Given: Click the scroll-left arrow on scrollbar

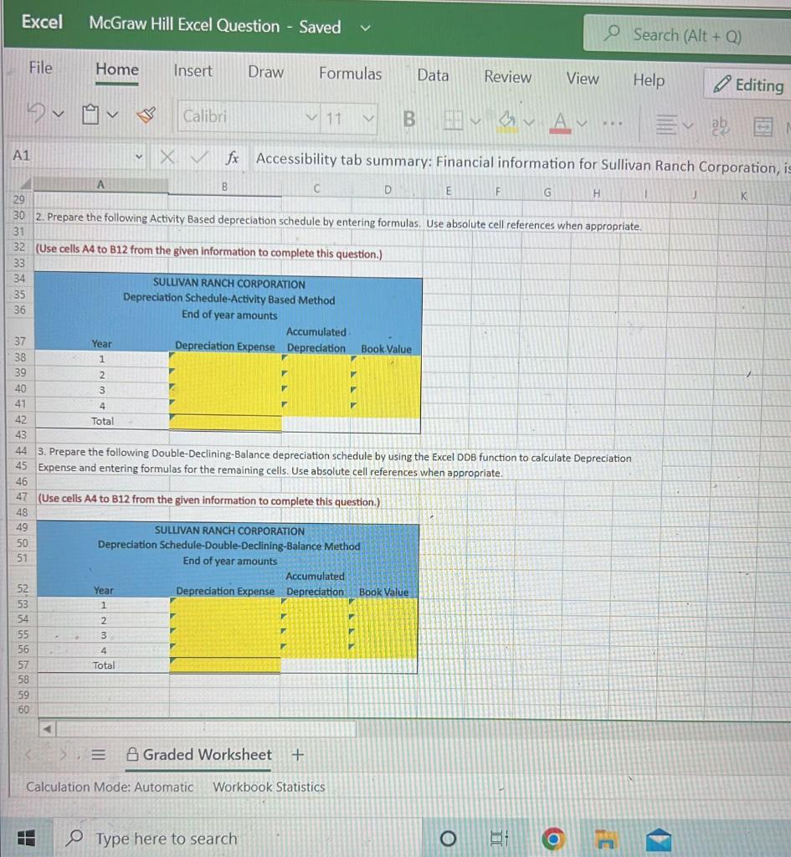Looking at the screenshot, I should tap(48, 729).
